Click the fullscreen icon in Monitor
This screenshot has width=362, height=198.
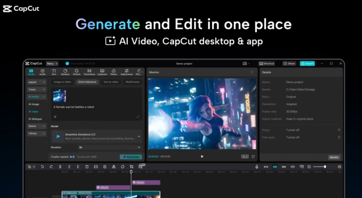click(x=253, y=156)
